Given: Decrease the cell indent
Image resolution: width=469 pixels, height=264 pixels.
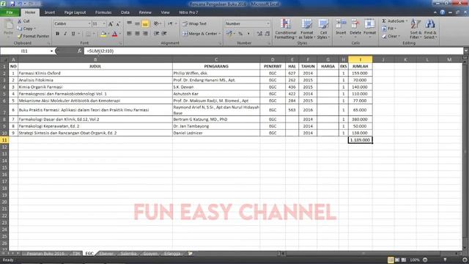Looking at the screenshot, I should coord(156,34).
